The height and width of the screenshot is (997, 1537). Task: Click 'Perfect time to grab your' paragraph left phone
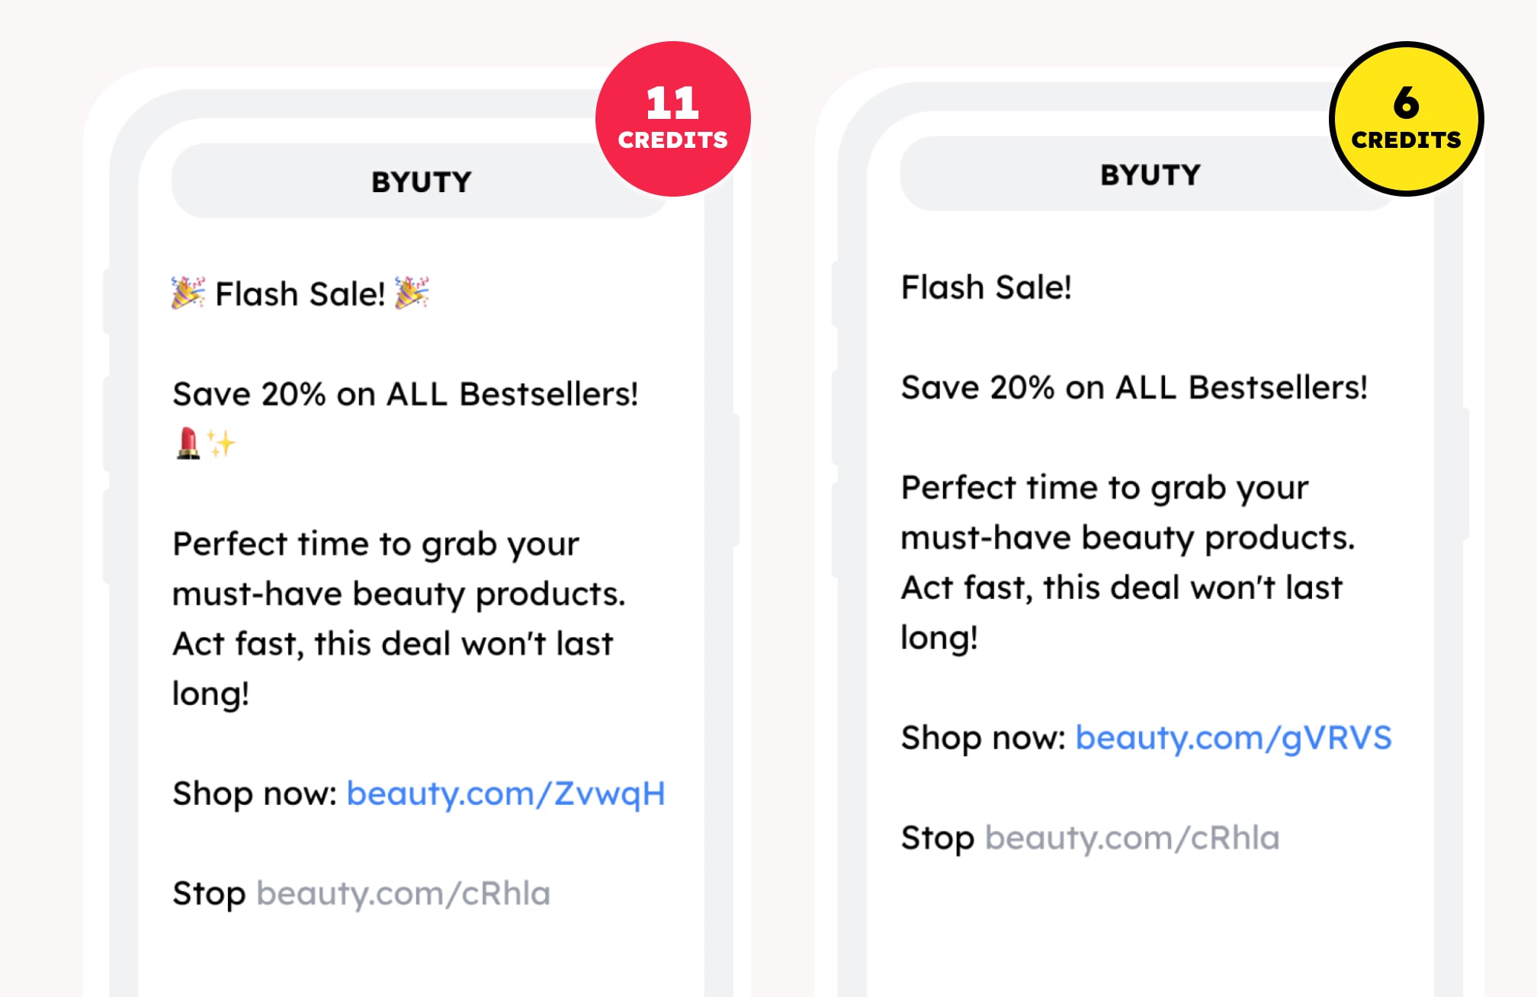tap(399, 618)
